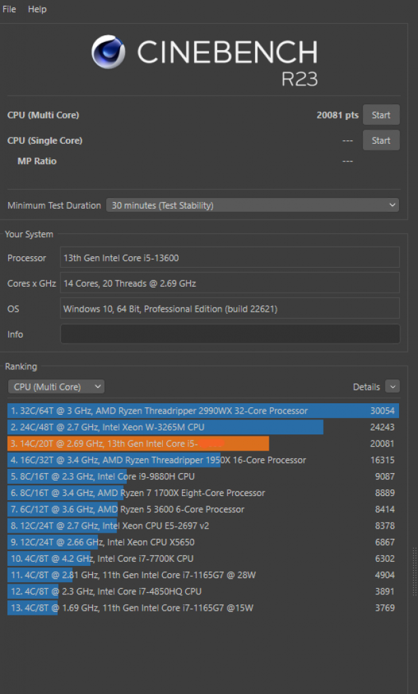Select the i7-1165G7 @15W ranking row

(203, 608)
